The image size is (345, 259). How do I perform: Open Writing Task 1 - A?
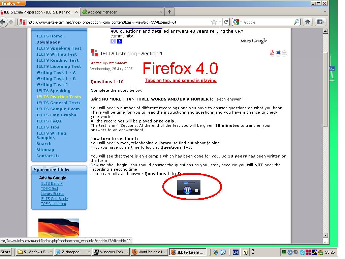click(56, 73)
